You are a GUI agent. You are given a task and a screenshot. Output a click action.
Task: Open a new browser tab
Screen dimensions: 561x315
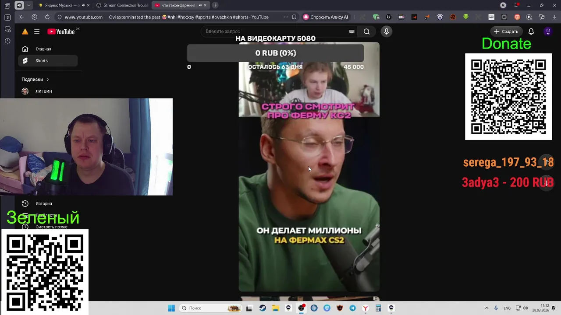coord(215,5)
